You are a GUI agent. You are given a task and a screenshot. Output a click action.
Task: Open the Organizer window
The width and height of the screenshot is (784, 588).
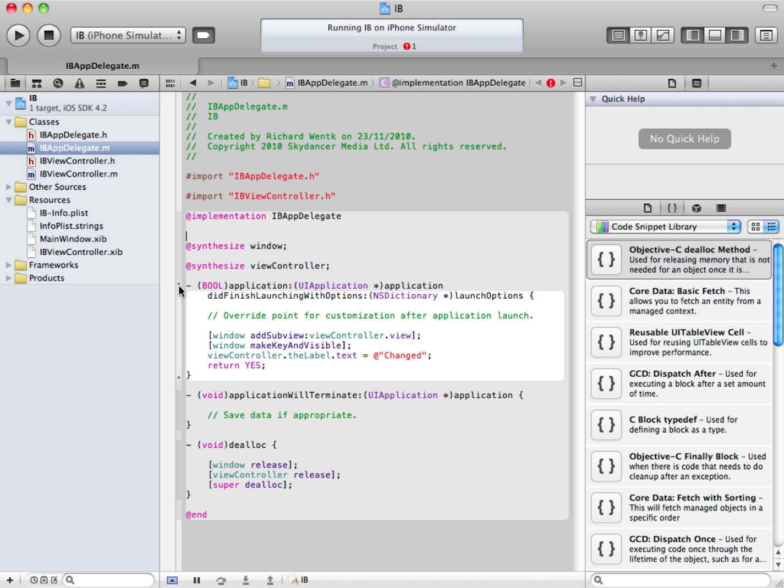(x=766, y=35)
